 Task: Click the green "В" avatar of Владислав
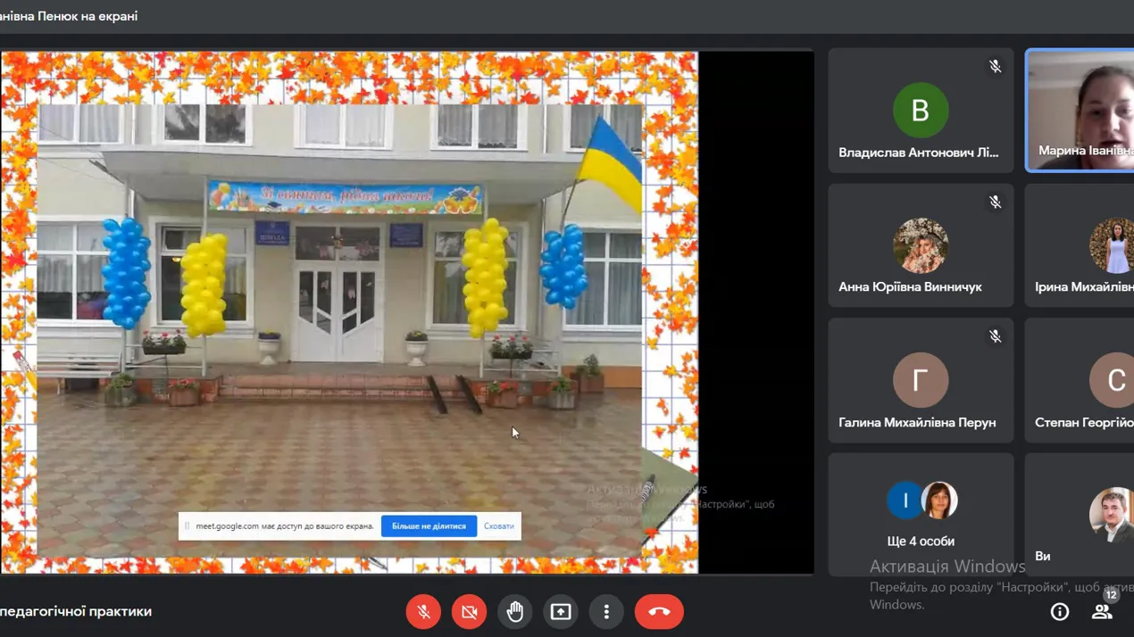[921, 111]
